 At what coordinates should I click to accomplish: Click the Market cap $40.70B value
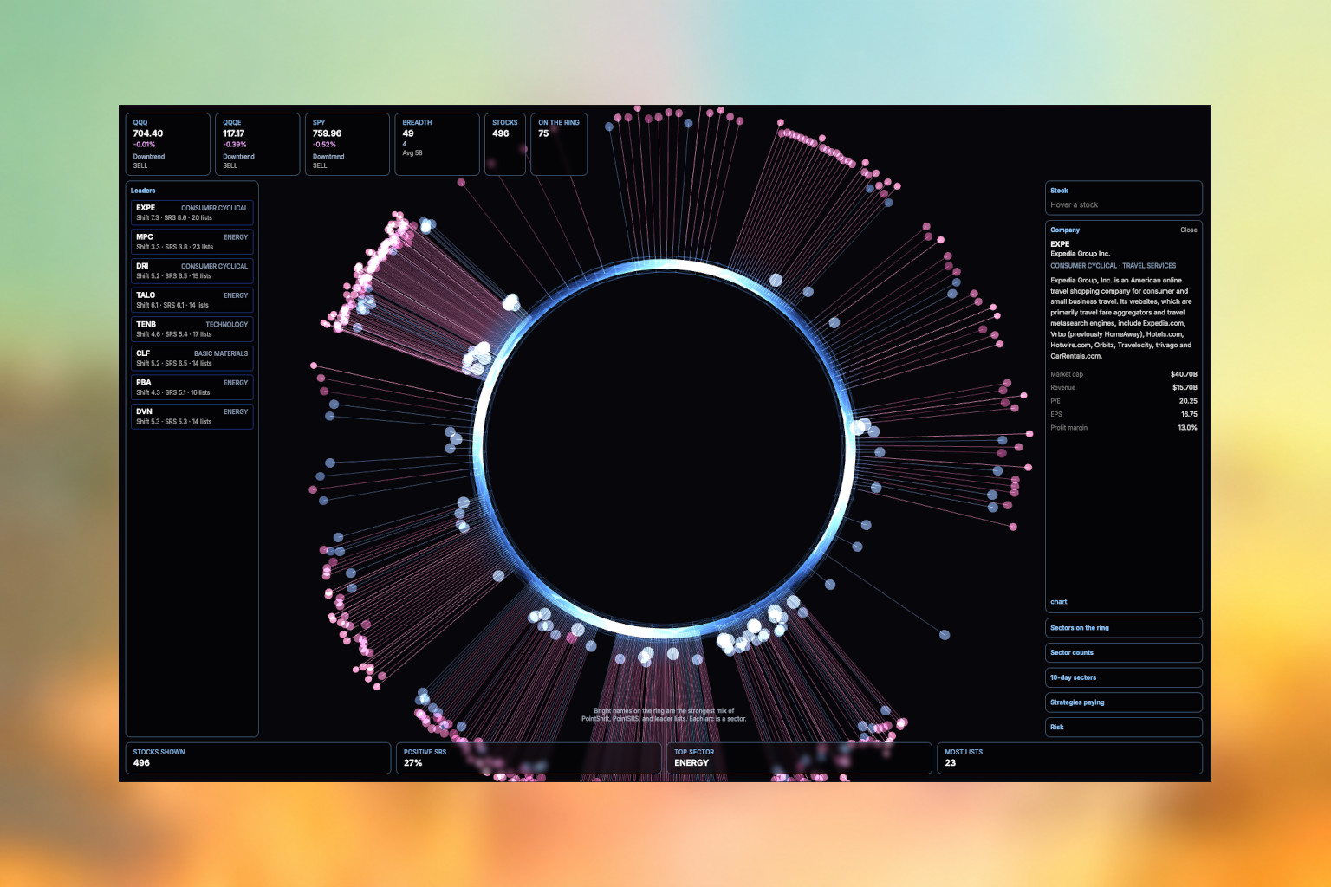click(x=1184, y=374)
